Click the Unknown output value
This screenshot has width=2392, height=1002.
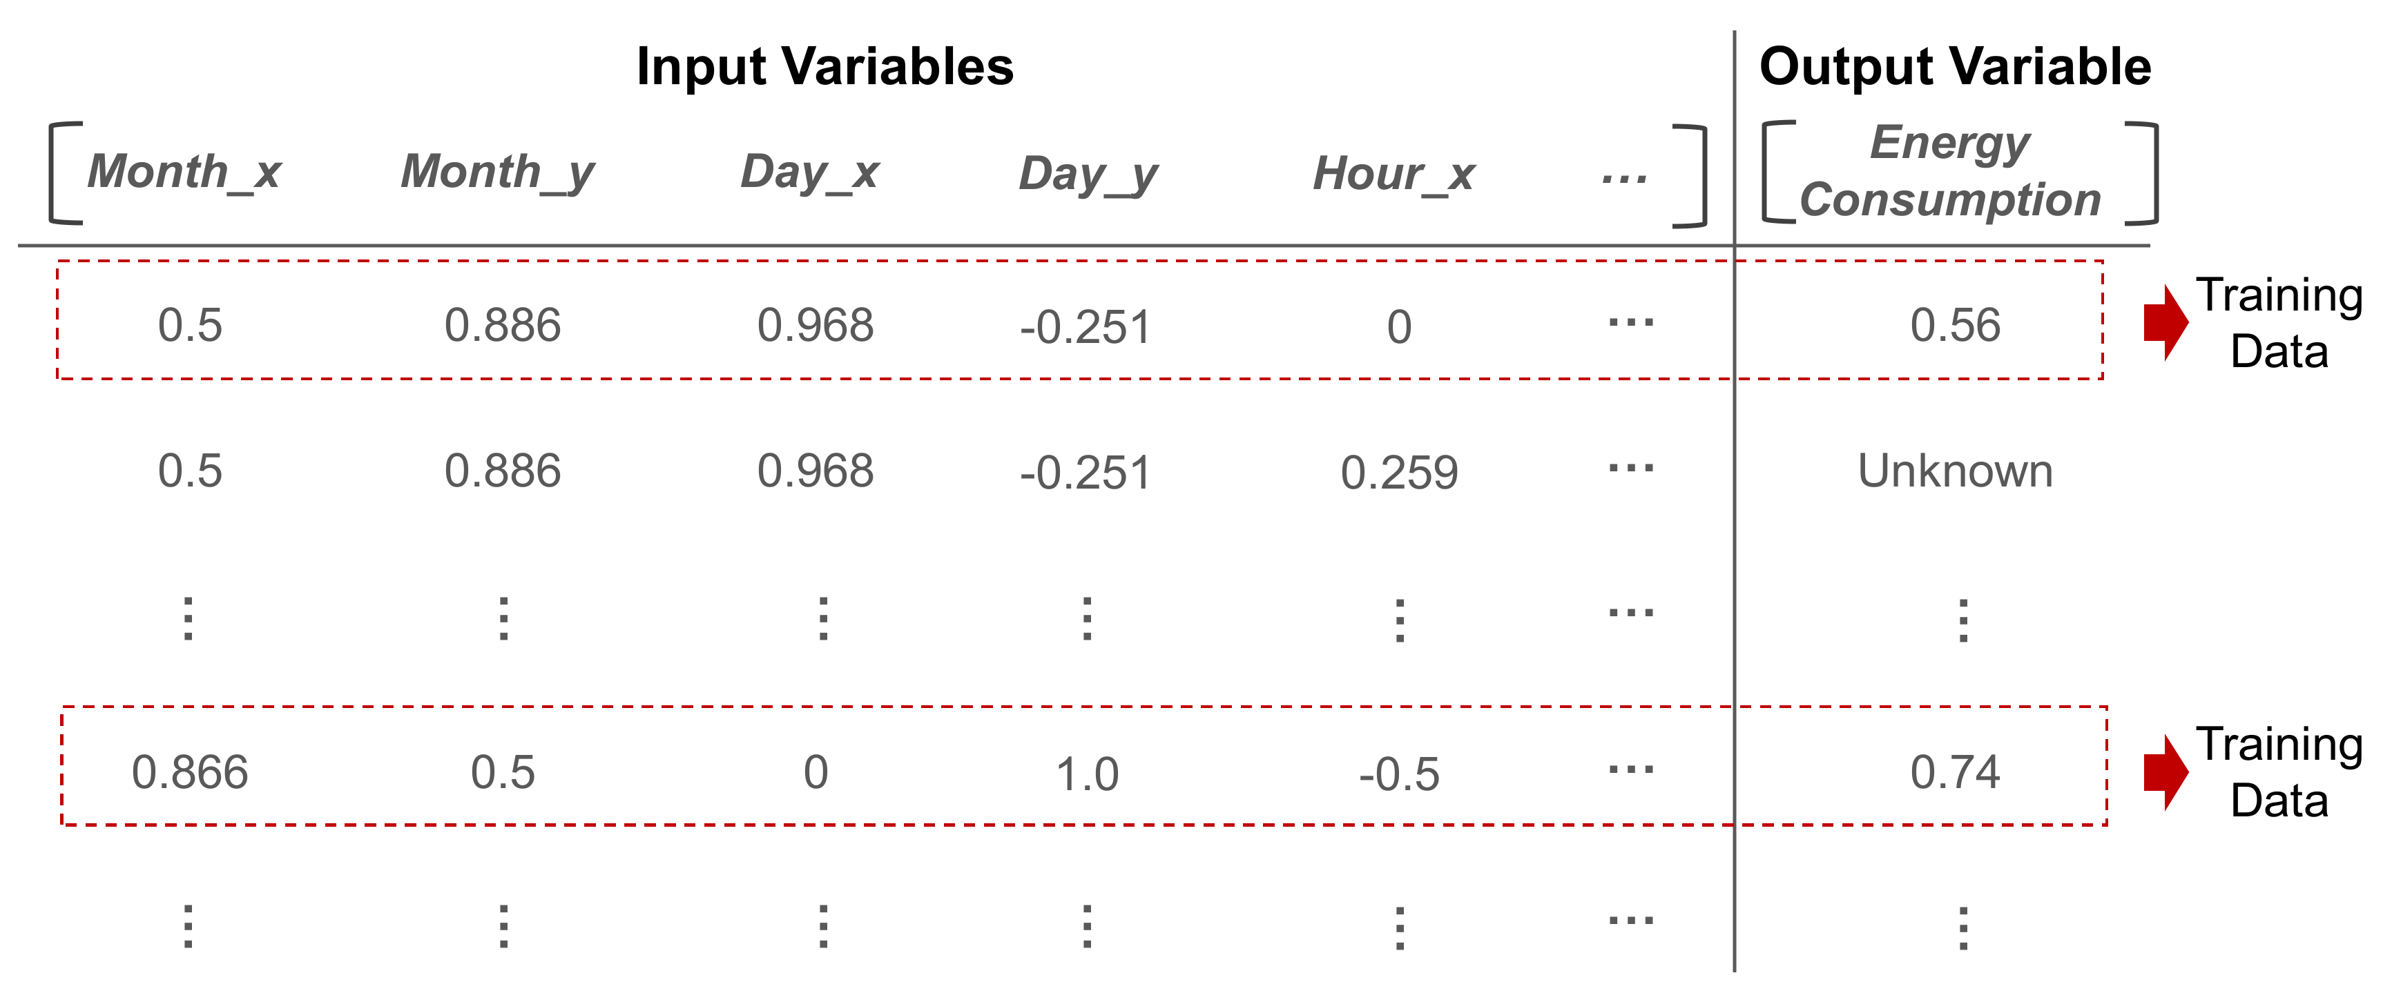click(1955, 471)
